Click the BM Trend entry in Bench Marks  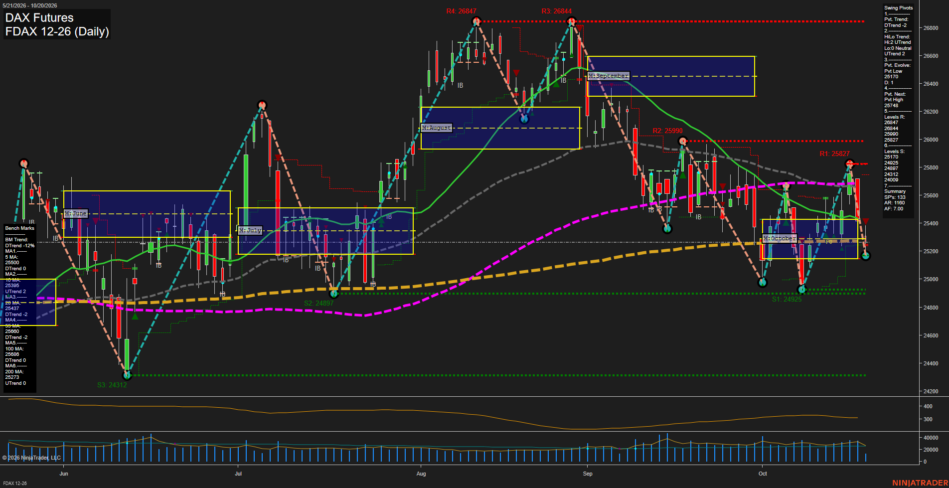point(16,240)
